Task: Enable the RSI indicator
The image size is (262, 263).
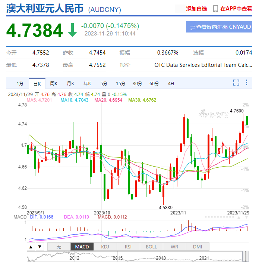Action: coord(128,247)
